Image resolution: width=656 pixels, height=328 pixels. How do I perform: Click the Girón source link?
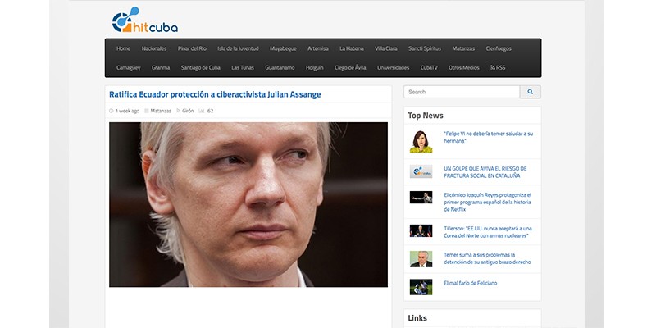tap(188, 111)
